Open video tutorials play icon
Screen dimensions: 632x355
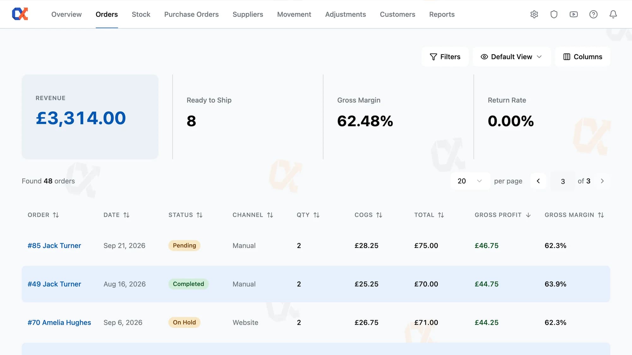pos(574,14)
